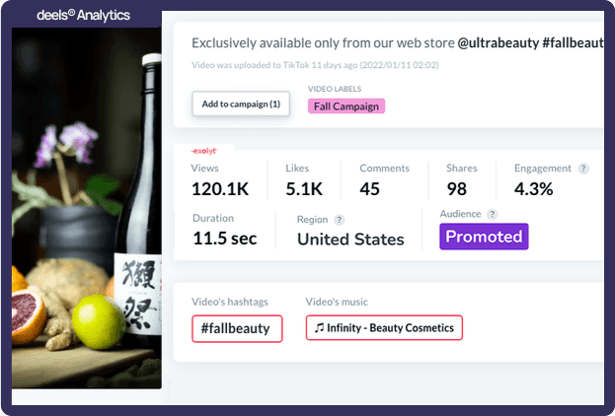Open the #fallbeauty hashtag chip
Image resolution: width=615 pixels, height=416 pixels.
238,328
